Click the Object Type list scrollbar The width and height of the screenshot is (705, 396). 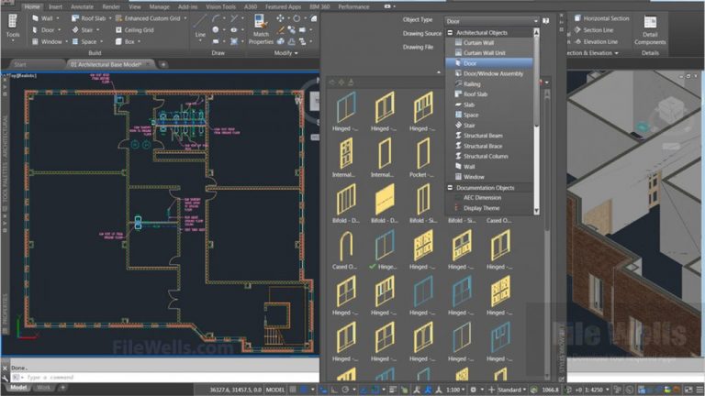tap(536, 81)
